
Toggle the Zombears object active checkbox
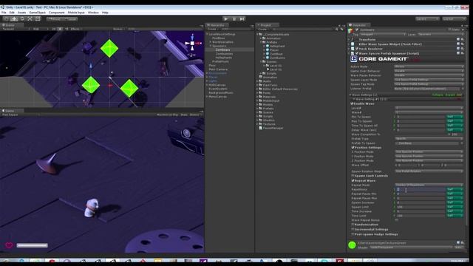pyautogui.click(x=357, y=30)
